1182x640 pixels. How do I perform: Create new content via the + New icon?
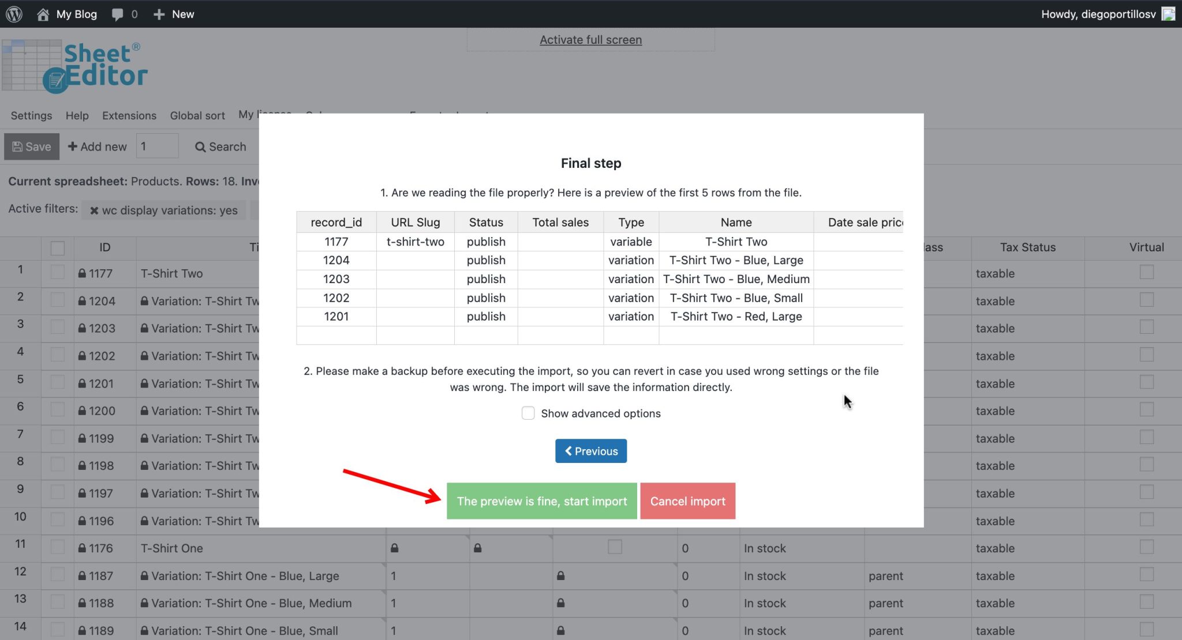(x=159, y=13)
